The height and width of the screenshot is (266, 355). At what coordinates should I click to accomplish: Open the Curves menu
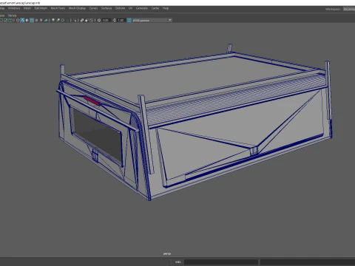click(93, 8)
